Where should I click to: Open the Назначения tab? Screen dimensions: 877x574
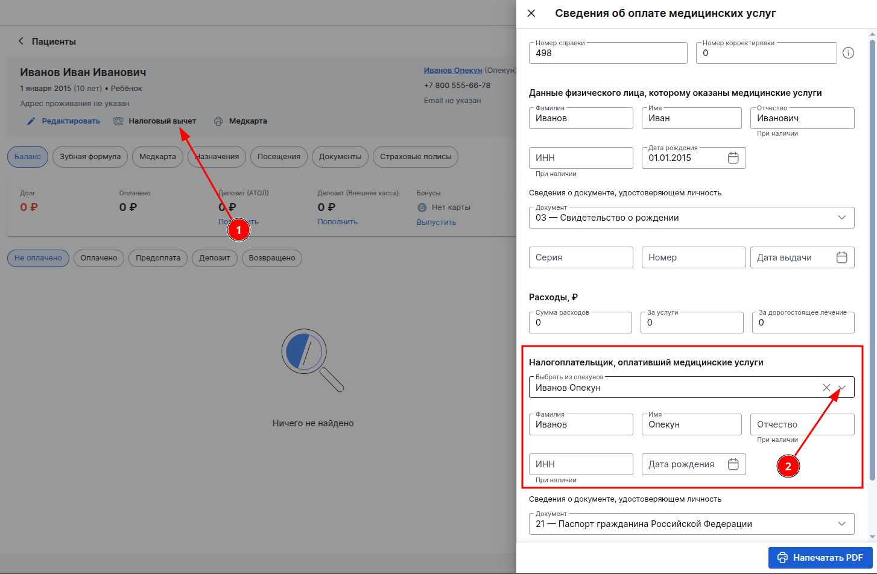217,157
